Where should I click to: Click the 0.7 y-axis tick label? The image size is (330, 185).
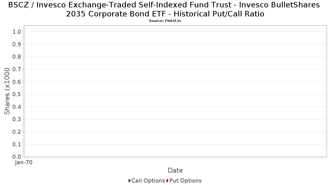[17, 69]
